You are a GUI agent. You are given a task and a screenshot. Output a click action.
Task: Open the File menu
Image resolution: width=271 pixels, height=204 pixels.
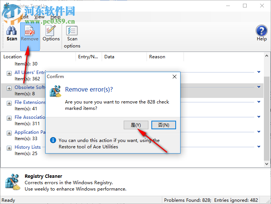tap(10, 17)
